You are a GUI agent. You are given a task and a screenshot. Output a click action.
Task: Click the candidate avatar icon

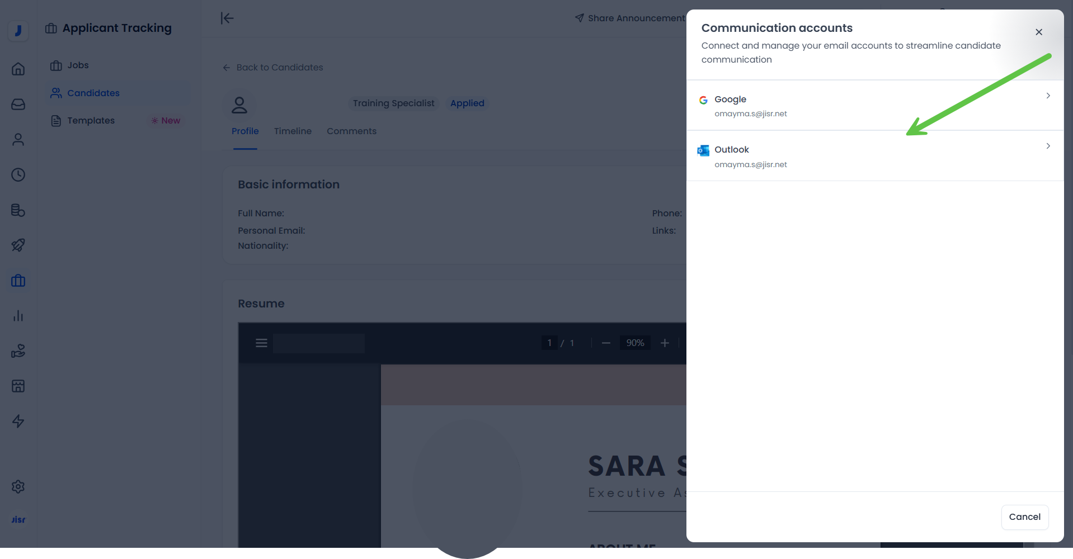click(x=239, y=105)
